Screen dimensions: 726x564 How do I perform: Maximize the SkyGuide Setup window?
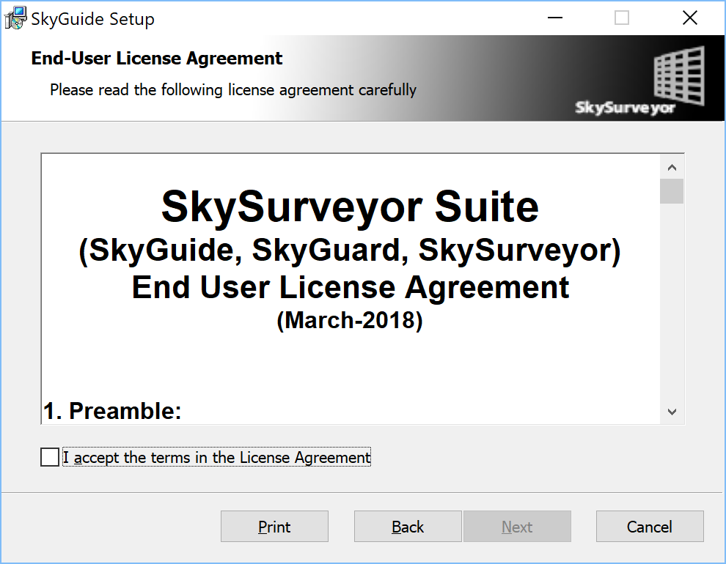point(622,18)
